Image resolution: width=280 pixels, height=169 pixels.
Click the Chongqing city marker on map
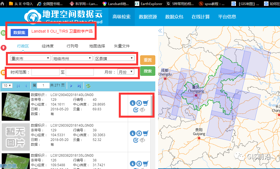[196, 95]
